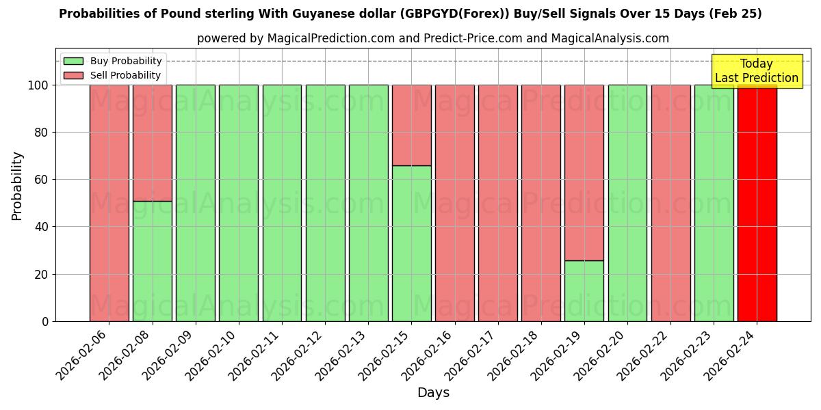Viewport: 821px width, 410px height.
Task: Click the Days x-axis label
Action: [434, 392]
